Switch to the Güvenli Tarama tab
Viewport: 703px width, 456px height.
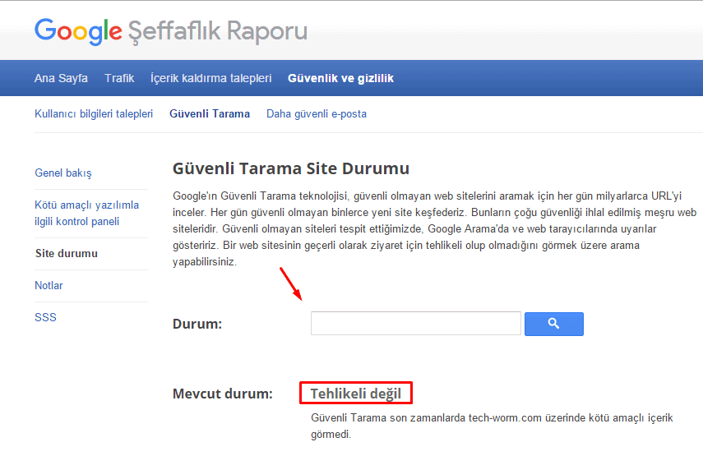pos(210,113)
